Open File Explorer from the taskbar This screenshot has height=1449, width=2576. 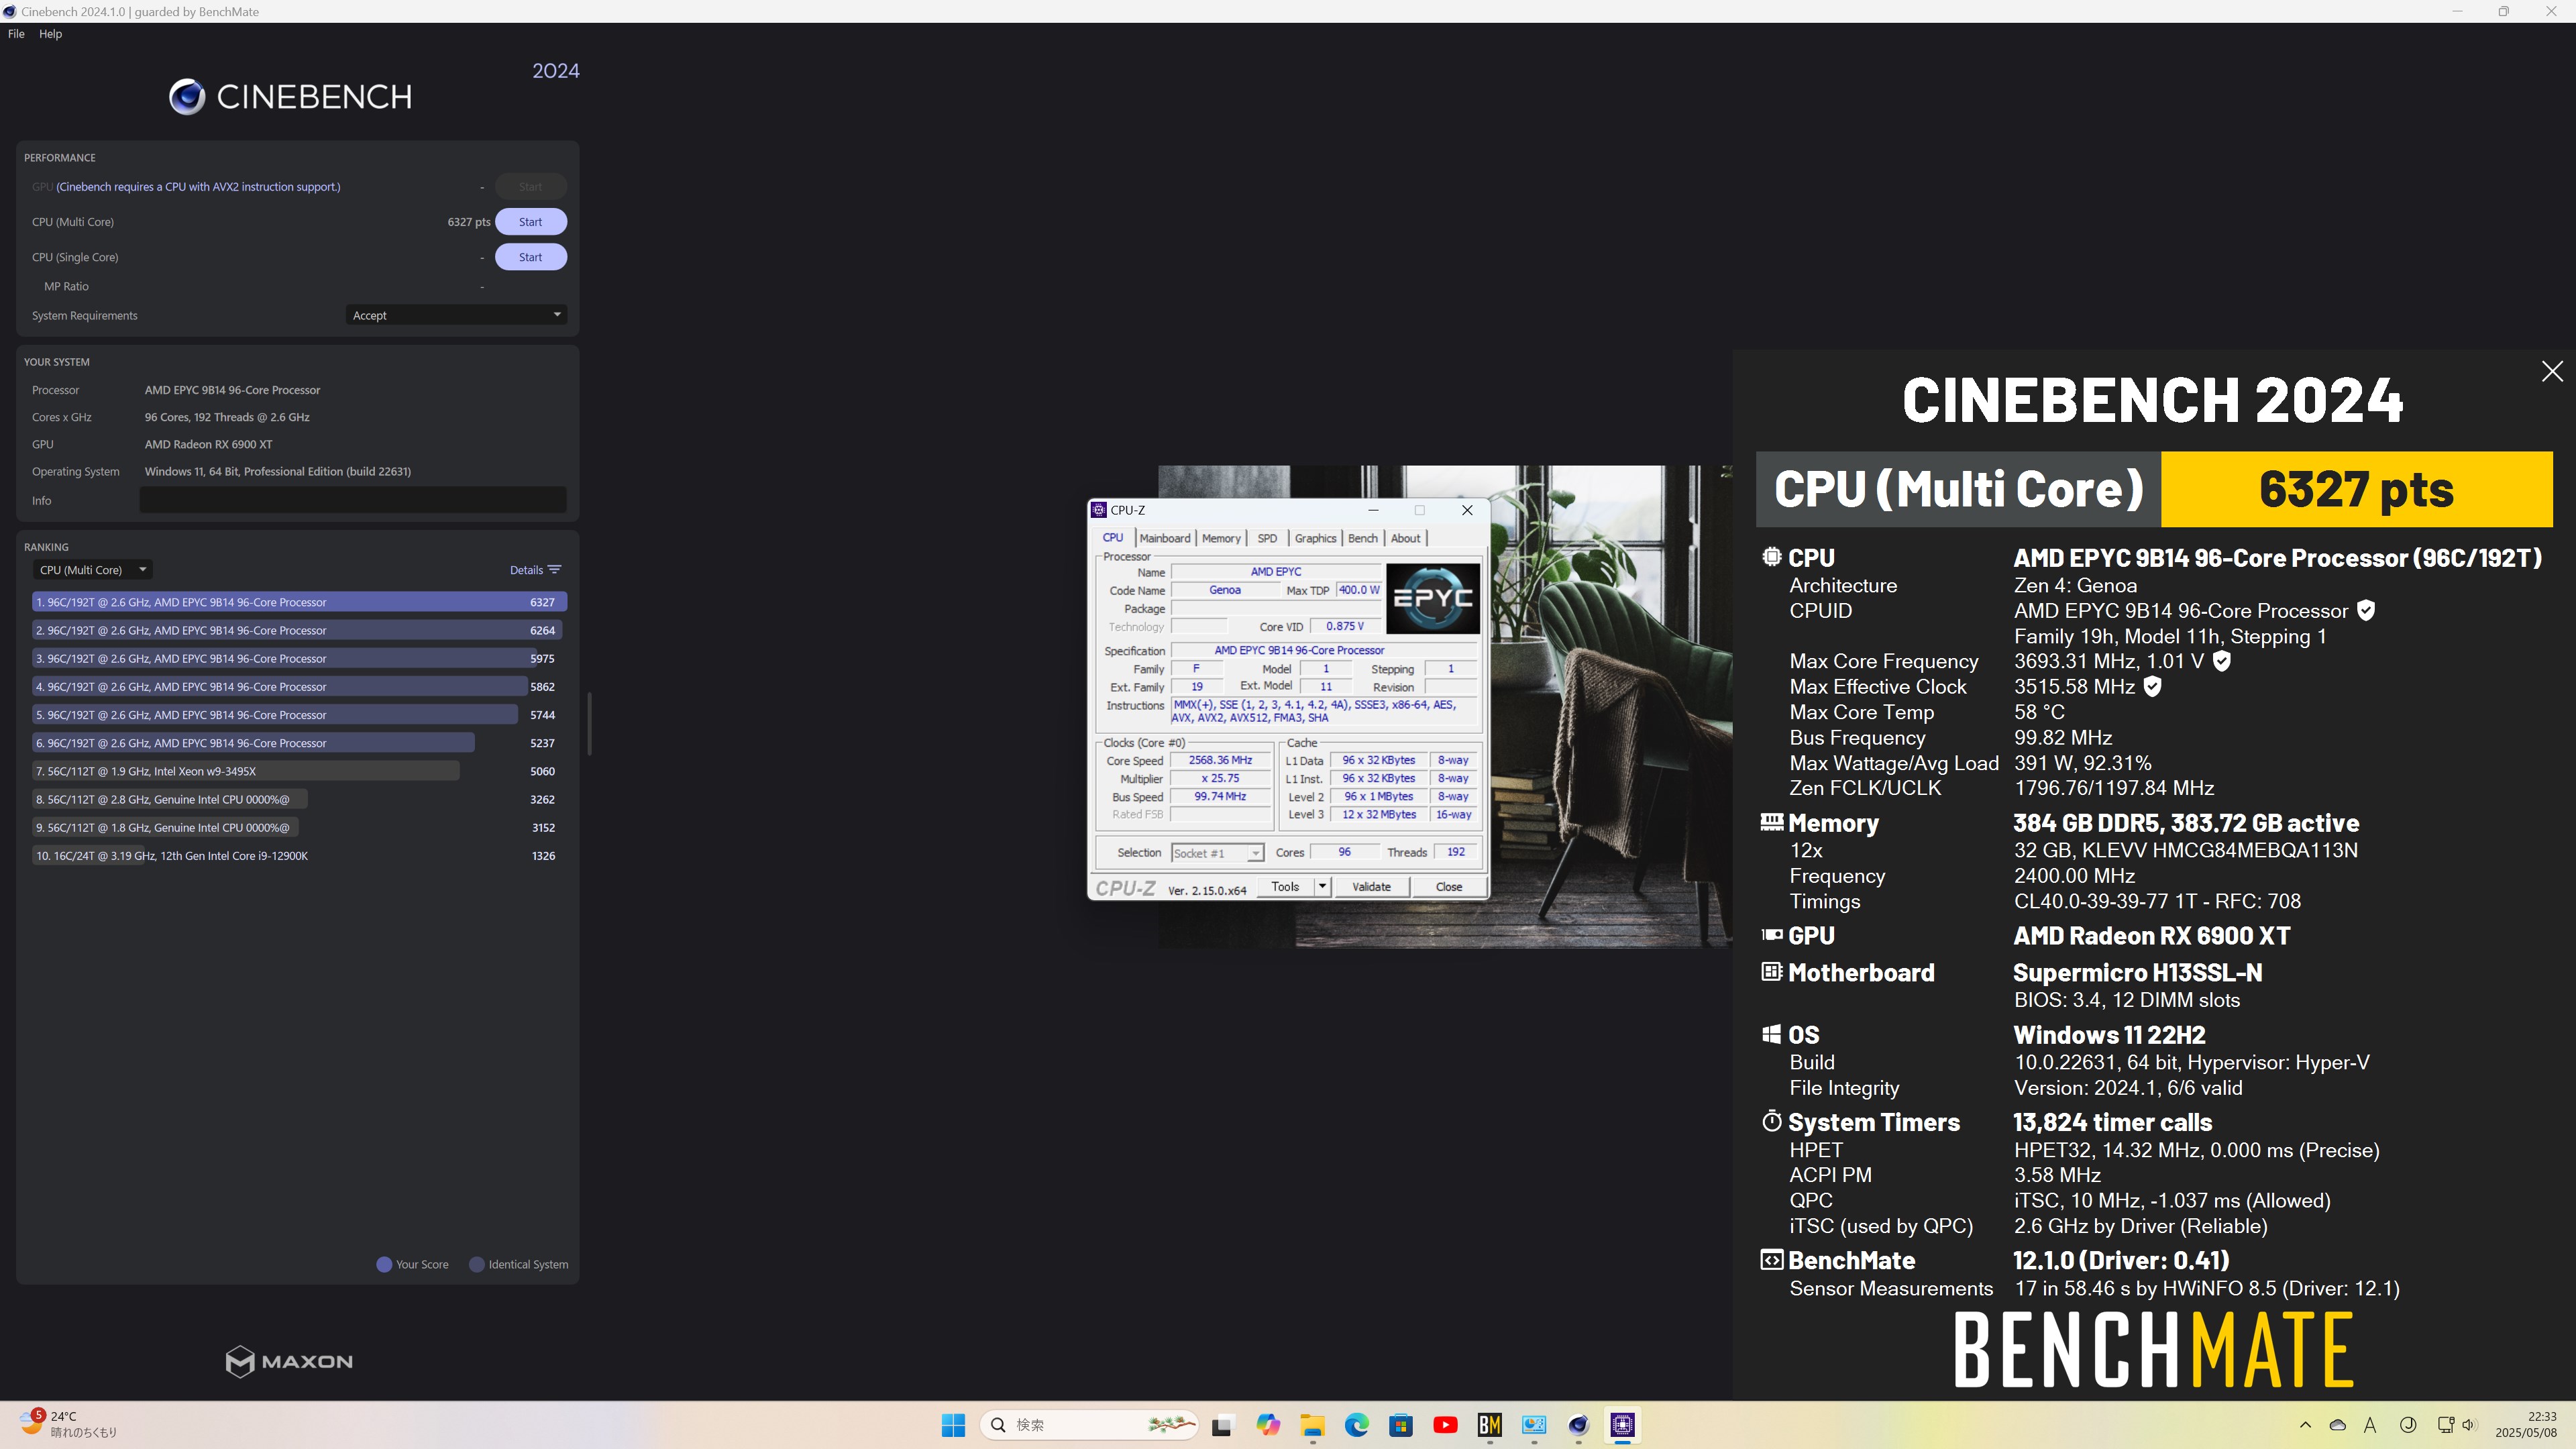pos(1312,1425)
